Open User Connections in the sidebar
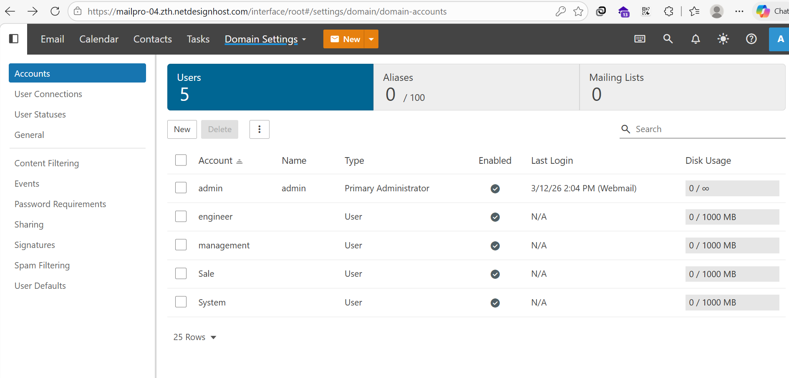Image resolution: width=789 pixels, height=378 pixels. pyautogui.click(x=48, y=94)
